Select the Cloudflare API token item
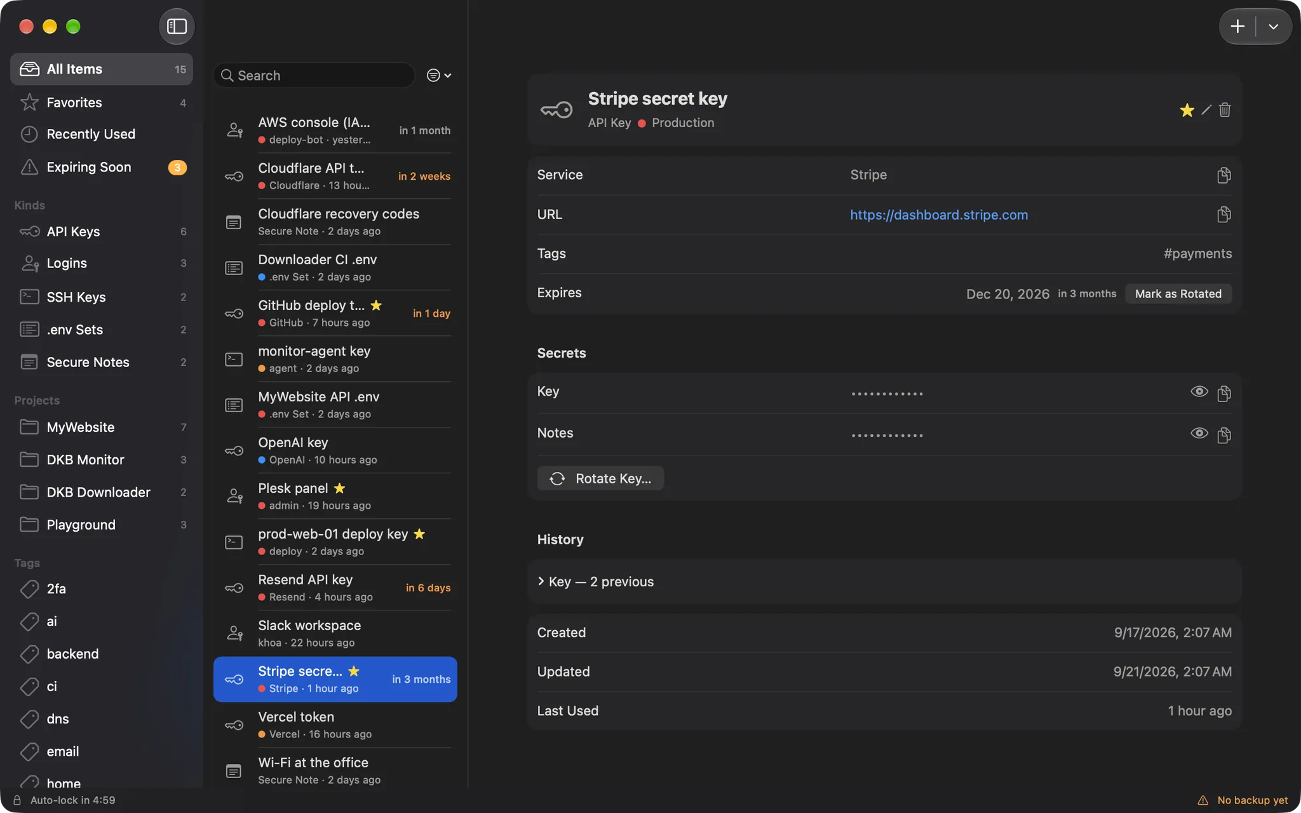This screenshot has width=1301, height=813. pos(335,176)
